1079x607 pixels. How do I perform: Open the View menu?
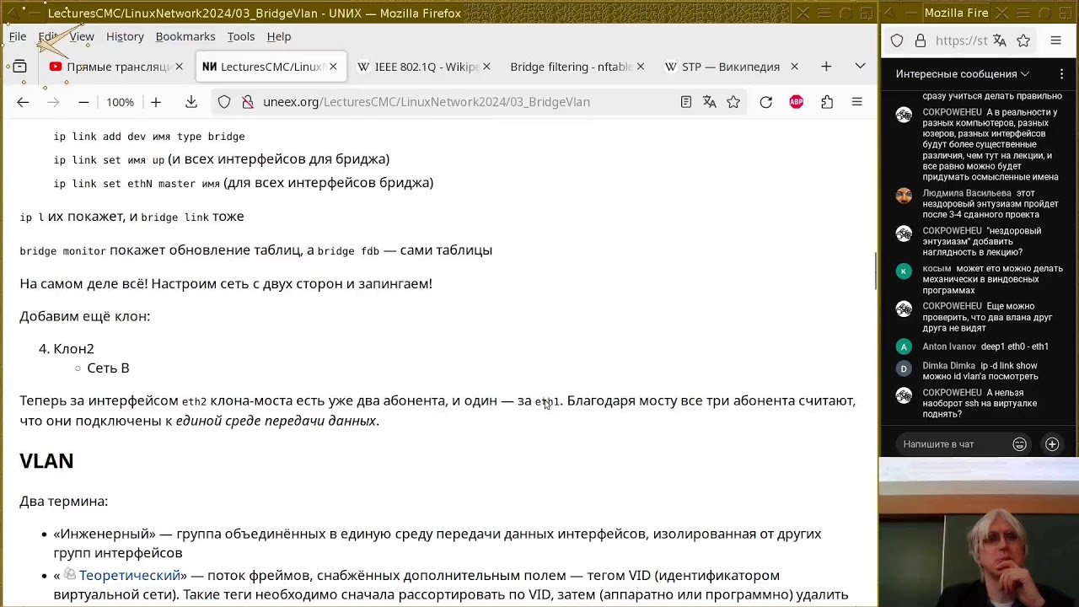82,36
